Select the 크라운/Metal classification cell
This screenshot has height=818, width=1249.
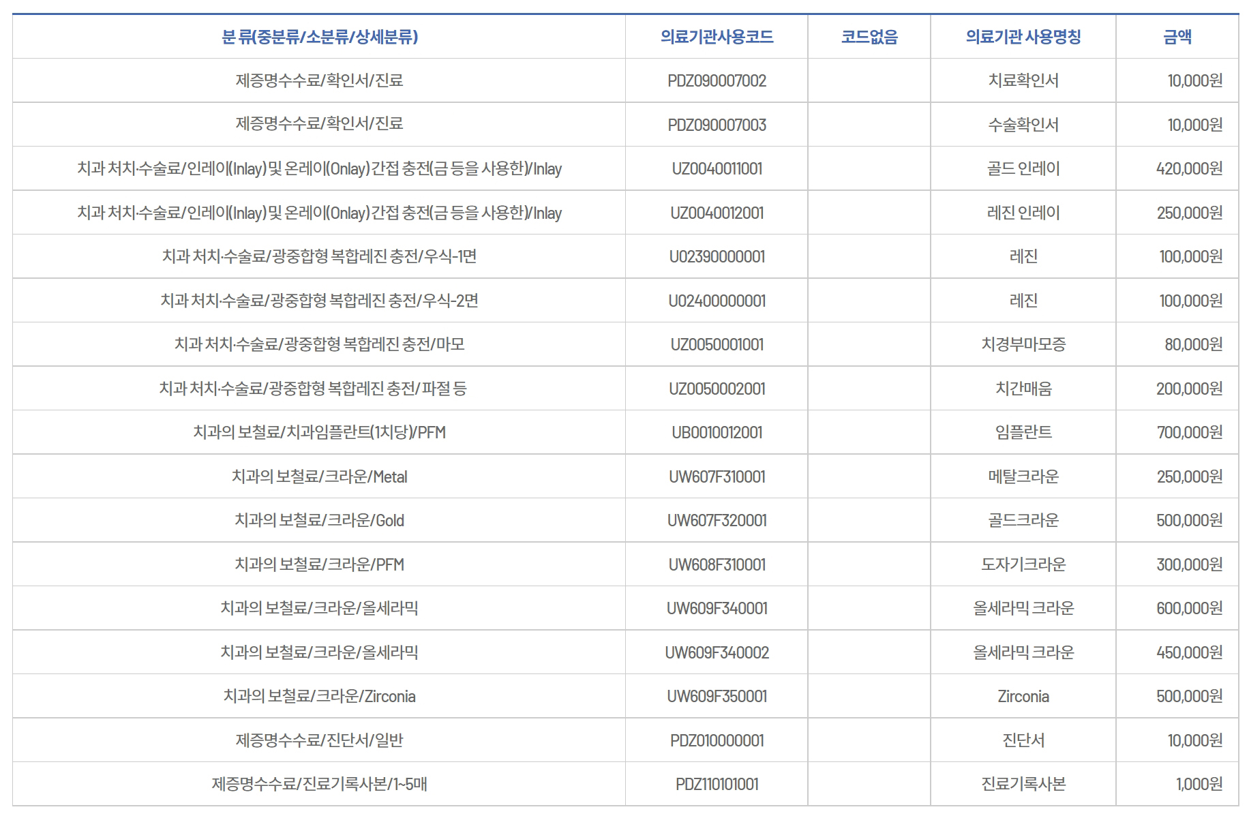pos(319,477)
